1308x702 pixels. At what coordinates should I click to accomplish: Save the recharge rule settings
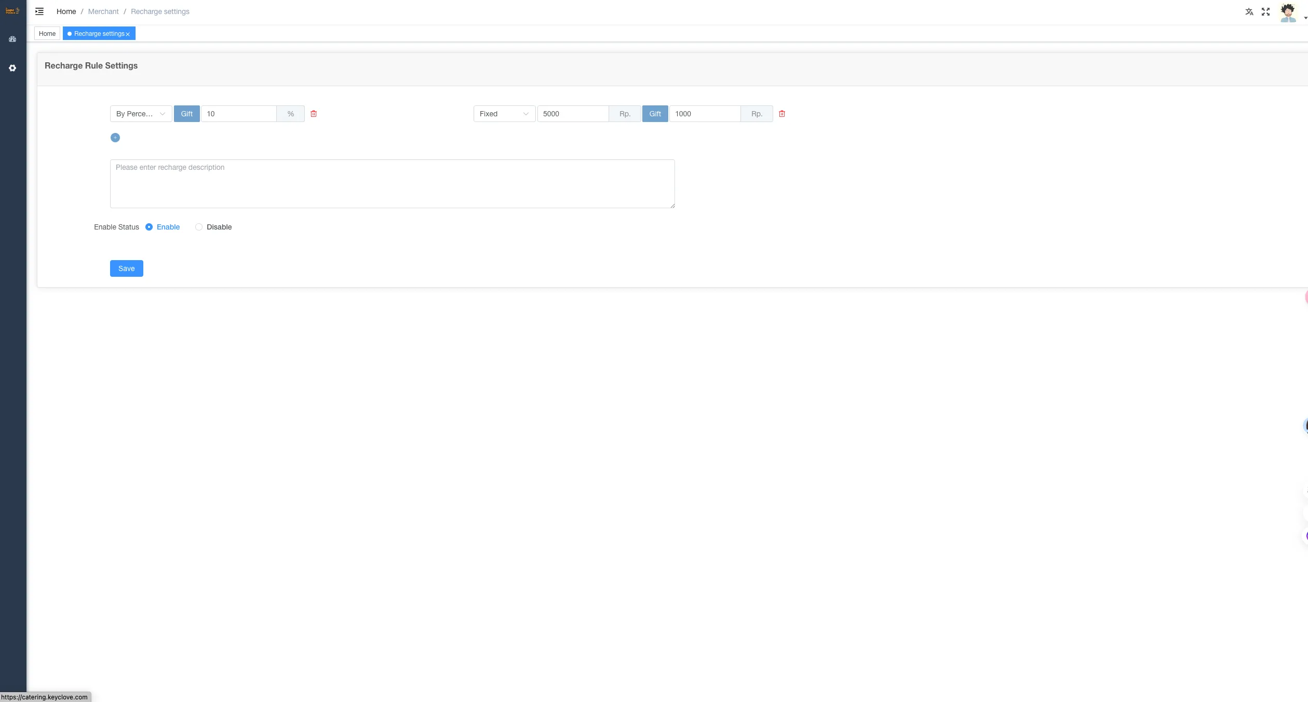coord(127,268)
